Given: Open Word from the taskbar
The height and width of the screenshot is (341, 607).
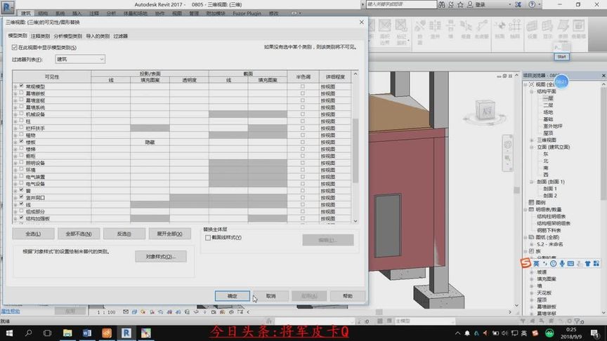Looking at the screenshot, I should (x=86, y=333).
